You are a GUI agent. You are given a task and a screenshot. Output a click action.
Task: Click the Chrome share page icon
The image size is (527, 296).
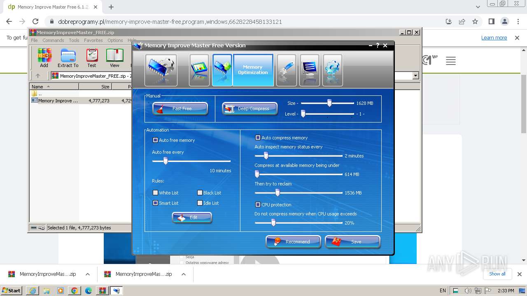tap(462, 22)
